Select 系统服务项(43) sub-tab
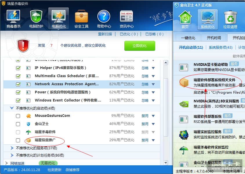This screenshot has width=245, height=174. point(221,47)
